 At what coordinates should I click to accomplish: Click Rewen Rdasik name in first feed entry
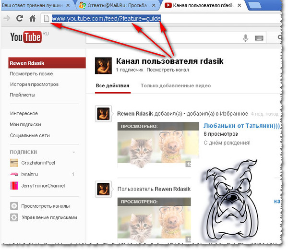(135, 114)
